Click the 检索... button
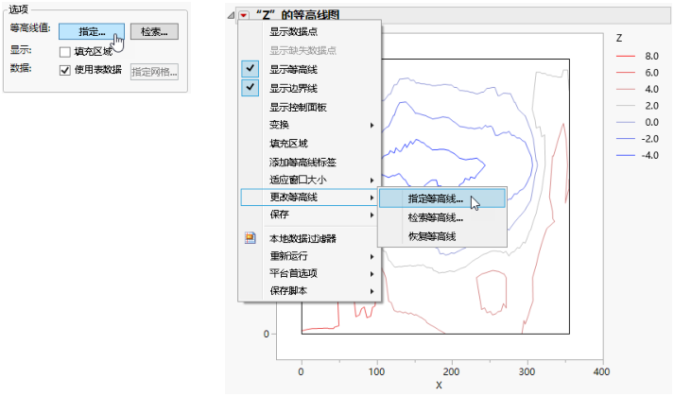The width and height of the screenshot is (674, 396). [x=154, y=31]
